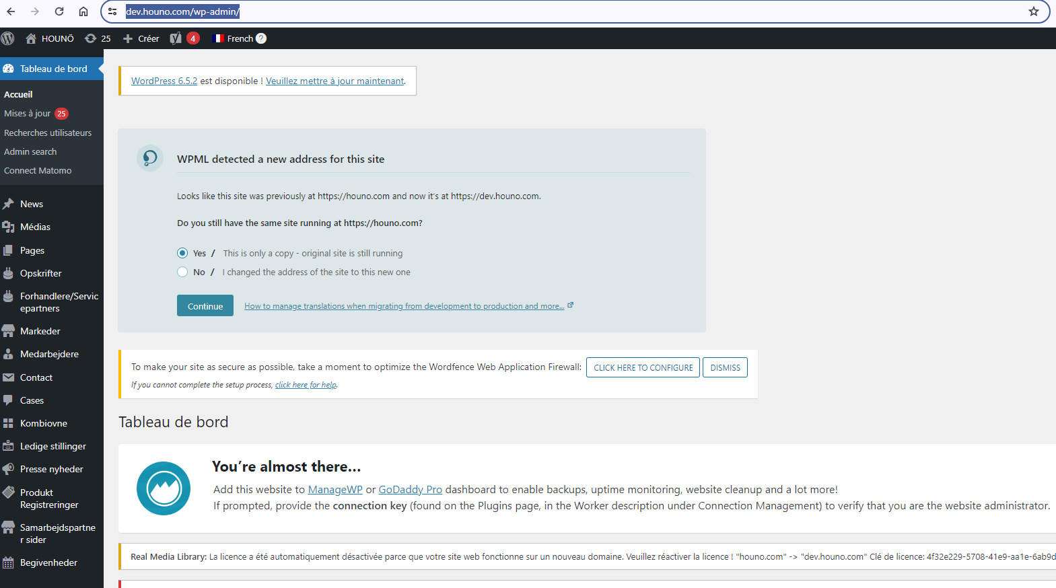Open the click here for help link
The width and height of the screenshot is (1056, 588).
306,385
